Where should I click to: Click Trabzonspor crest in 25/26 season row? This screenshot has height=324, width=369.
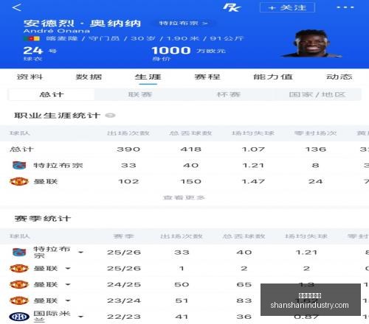[x=19, y=252]
